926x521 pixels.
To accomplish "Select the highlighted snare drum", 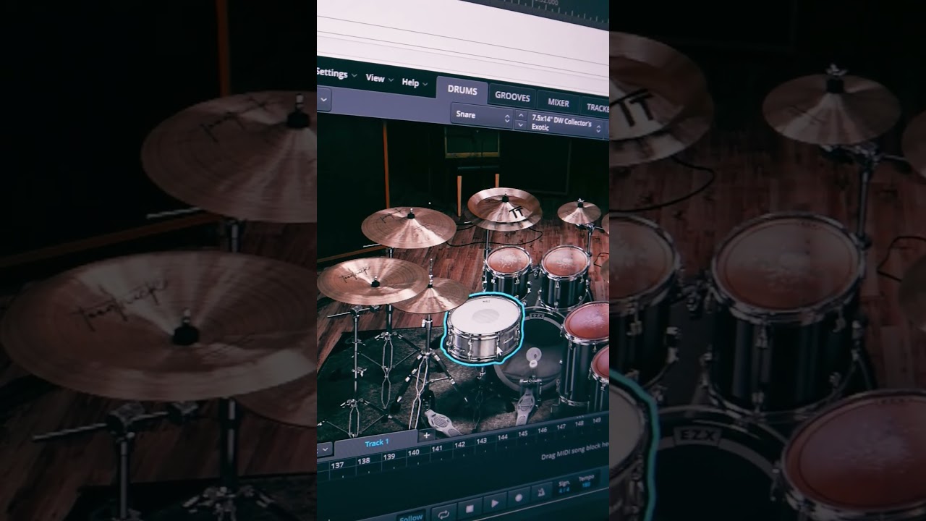I will [x=483, y=328].
